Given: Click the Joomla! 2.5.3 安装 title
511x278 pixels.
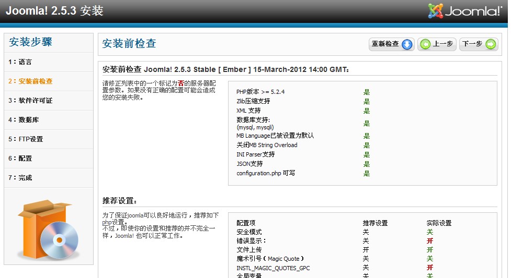Looking at the screenshot, I should coord(54,11).
